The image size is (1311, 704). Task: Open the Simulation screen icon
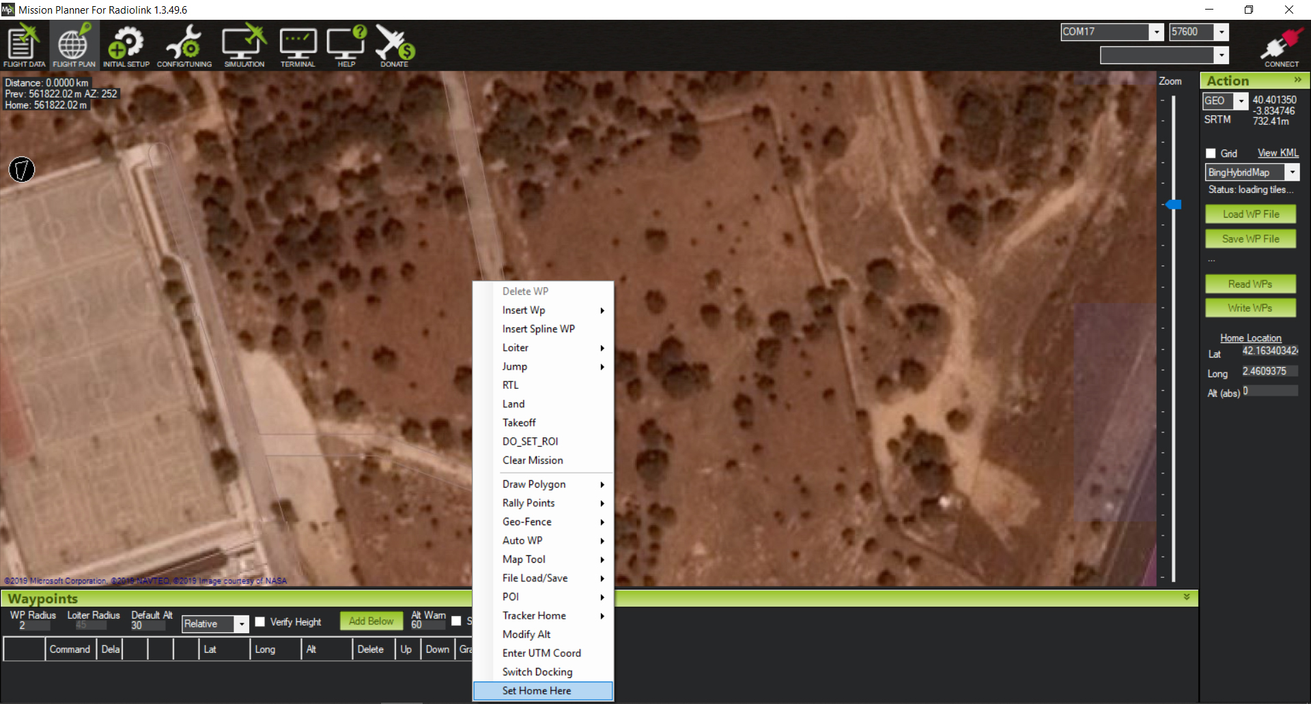(x=244, y=45)
